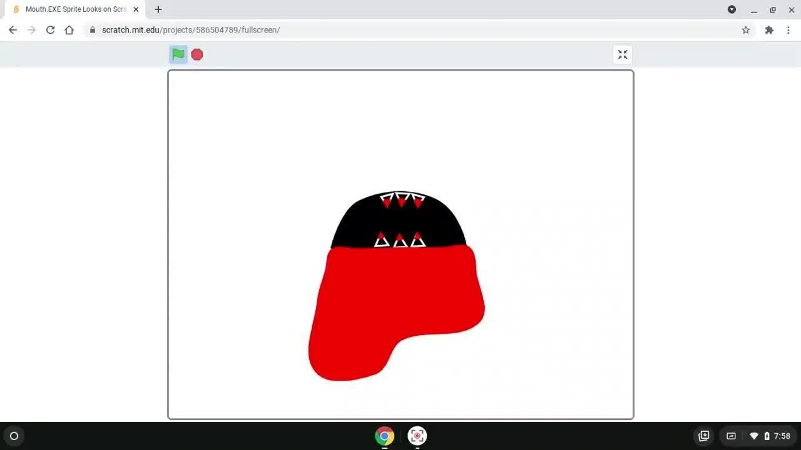The image size is (801, 450).
Task: Restore the browser window size
Action: [x=773, y=9]
